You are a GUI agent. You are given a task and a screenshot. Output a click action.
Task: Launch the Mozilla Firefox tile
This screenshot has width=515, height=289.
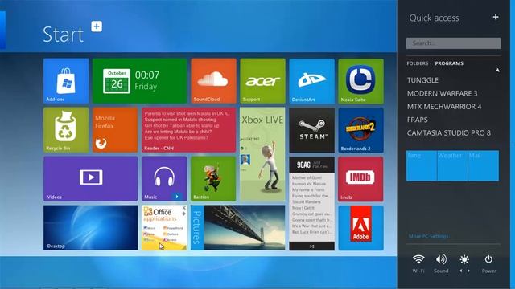[115, 130]
